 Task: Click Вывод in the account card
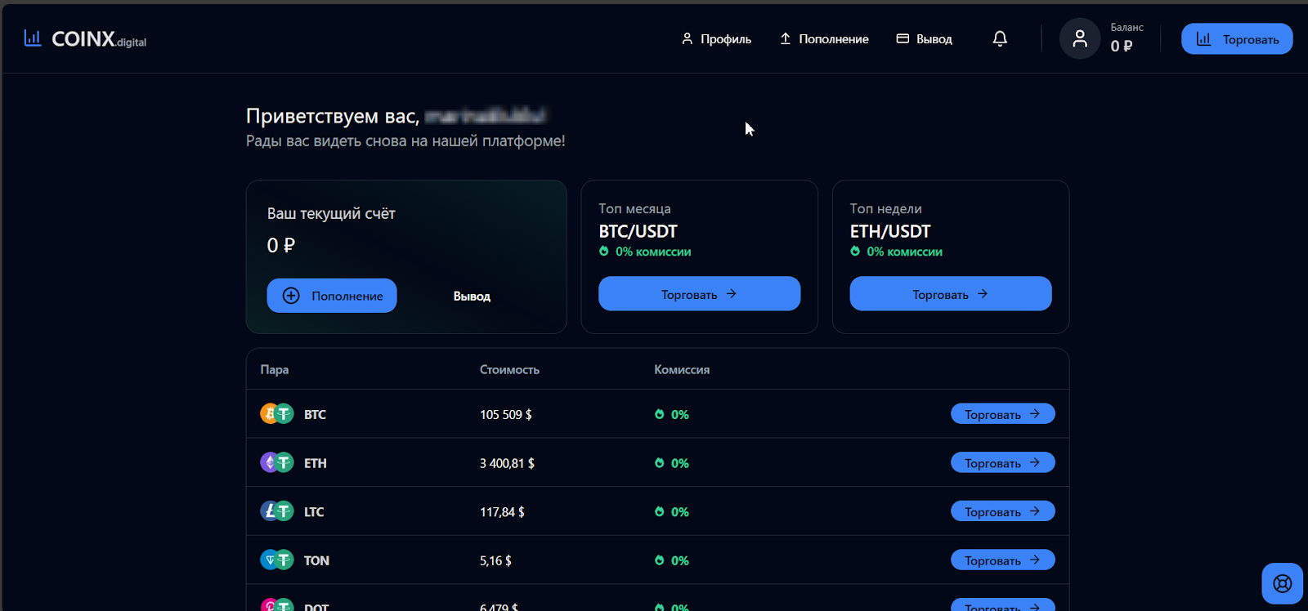(472, 297)
